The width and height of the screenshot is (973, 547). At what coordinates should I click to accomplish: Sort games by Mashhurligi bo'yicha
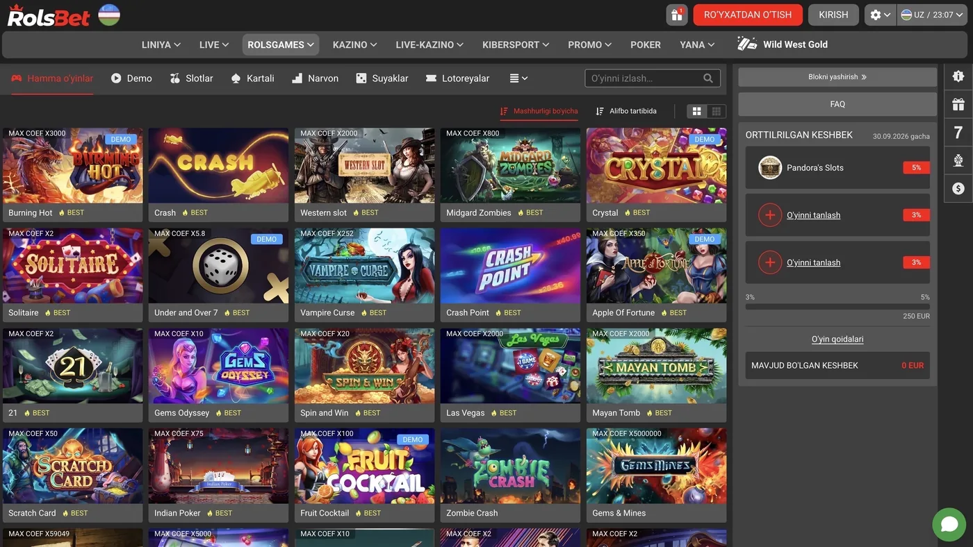539,111
